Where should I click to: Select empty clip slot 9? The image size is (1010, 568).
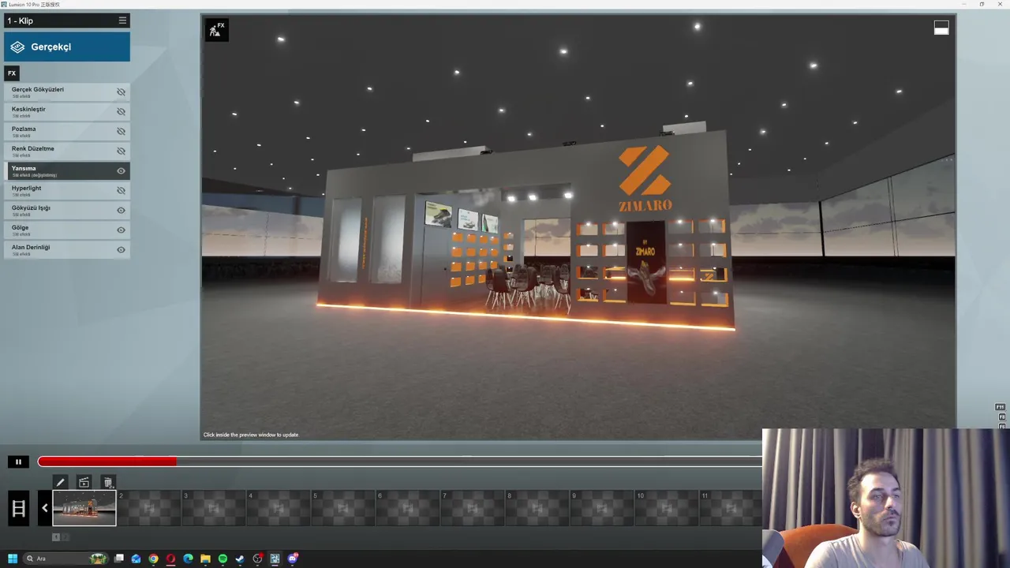(x=602, y=508)
